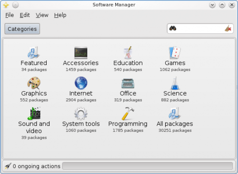Select the "Graphics" label text
This screenshot has height=174, width=238.
pos(34,94)
